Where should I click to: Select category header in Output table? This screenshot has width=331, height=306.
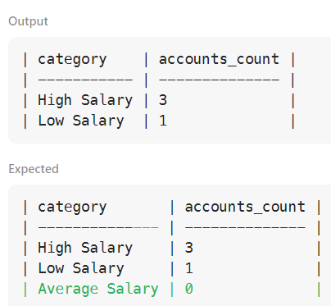(72, 60)
